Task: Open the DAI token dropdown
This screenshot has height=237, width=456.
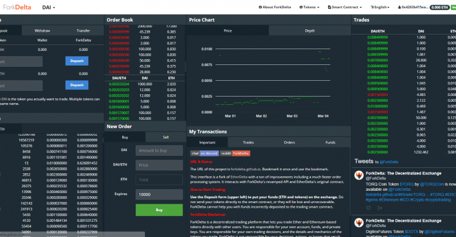Action: tap(49, 7)
